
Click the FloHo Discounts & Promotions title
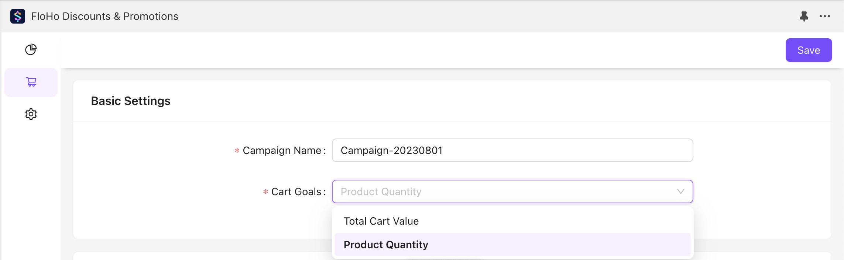pos(104,16)
